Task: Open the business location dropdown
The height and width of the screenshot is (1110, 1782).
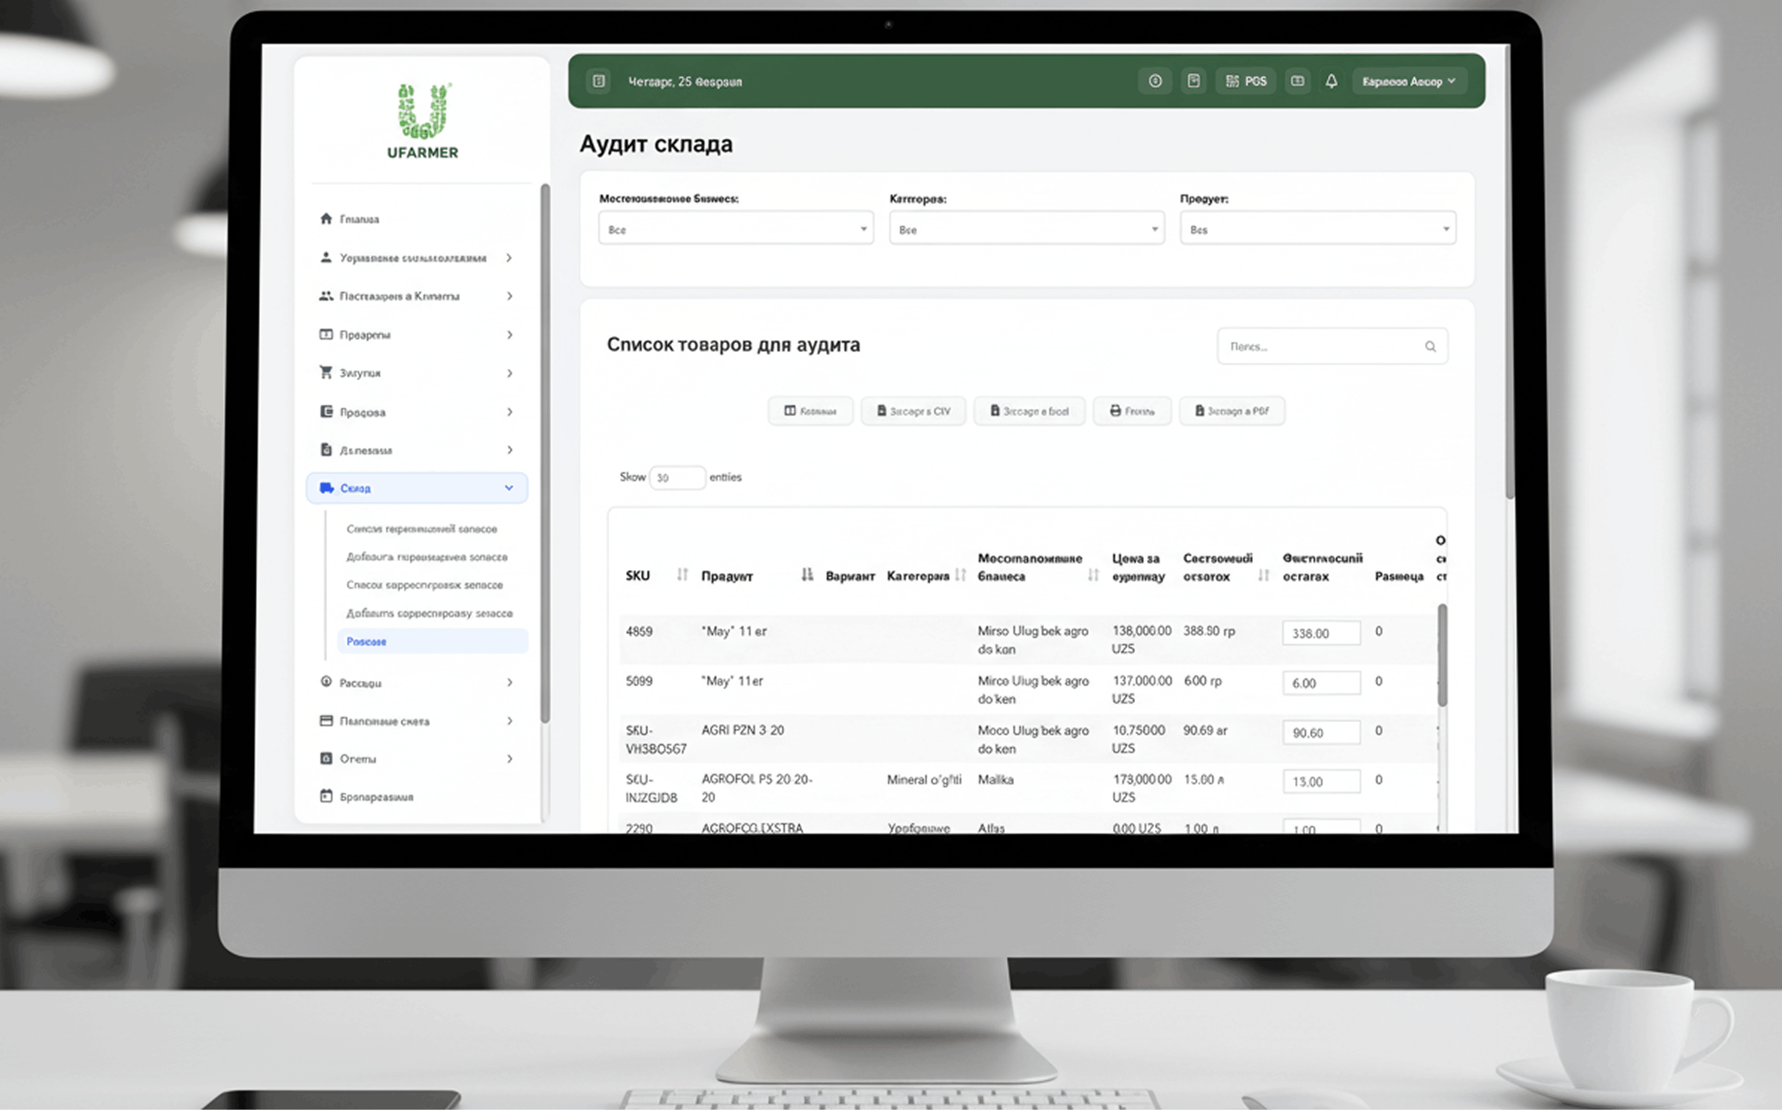Action: tap(736, 229)
